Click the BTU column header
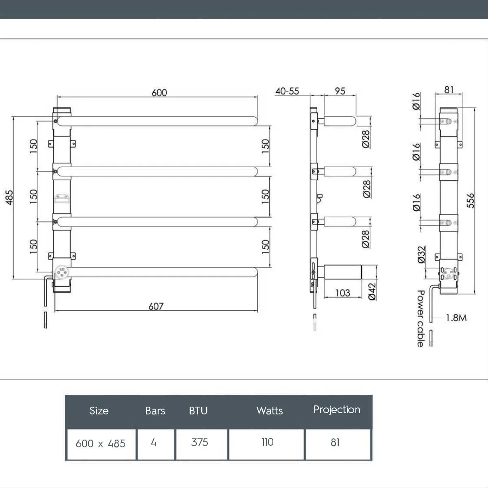The height and width of the screenshot is (488, 488). pyautogui.click(x=198, y=411)
